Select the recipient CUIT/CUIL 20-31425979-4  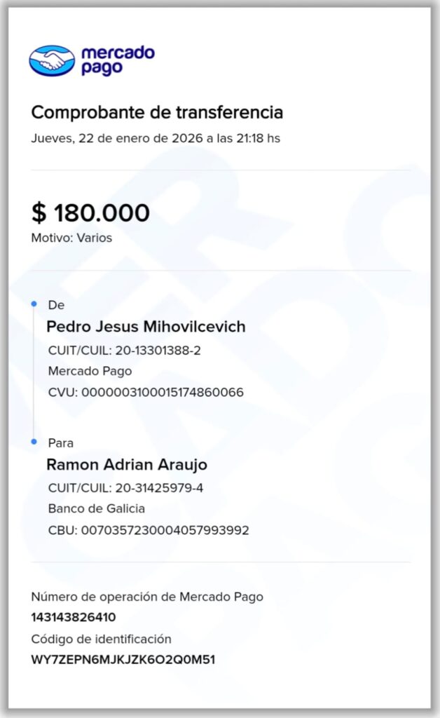point(125,488)
